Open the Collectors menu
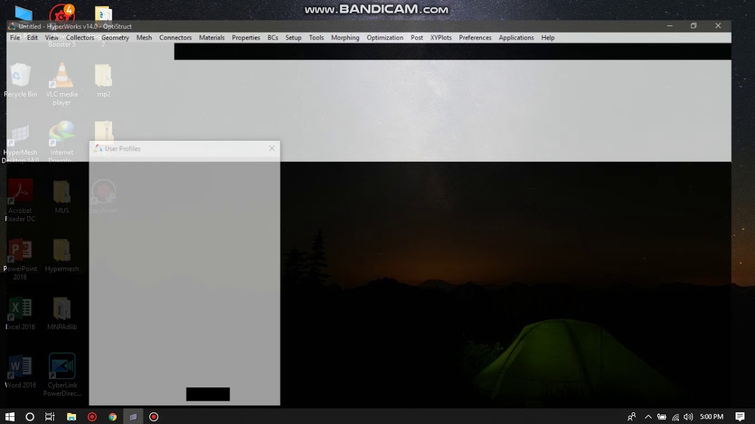Viewport: 755px width, 424px height. tap(80, 38)
